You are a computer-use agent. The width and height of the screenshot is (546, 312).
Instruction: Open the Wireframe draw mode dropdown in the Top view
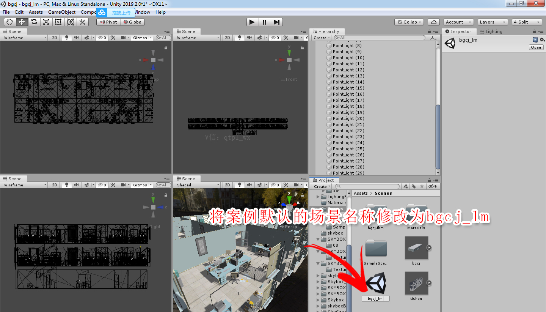[25, 38]
